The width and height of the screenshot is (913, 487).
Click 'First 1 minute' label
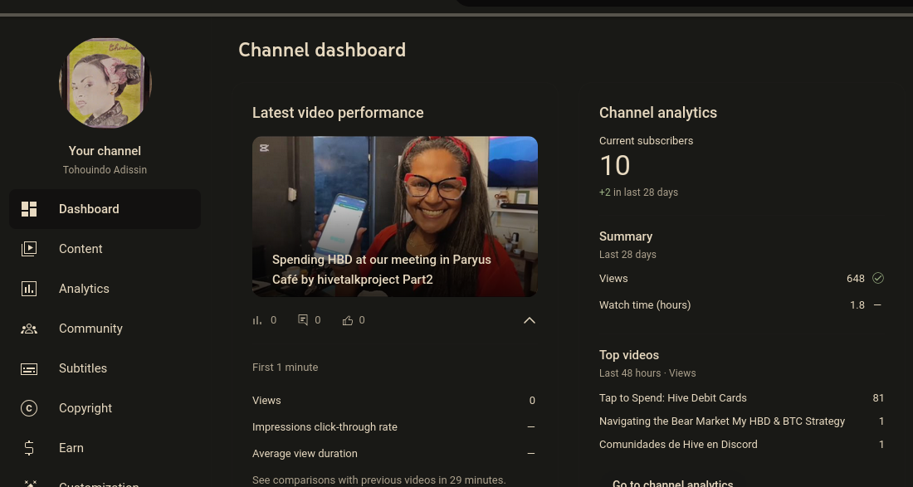[x=286, y=368]
